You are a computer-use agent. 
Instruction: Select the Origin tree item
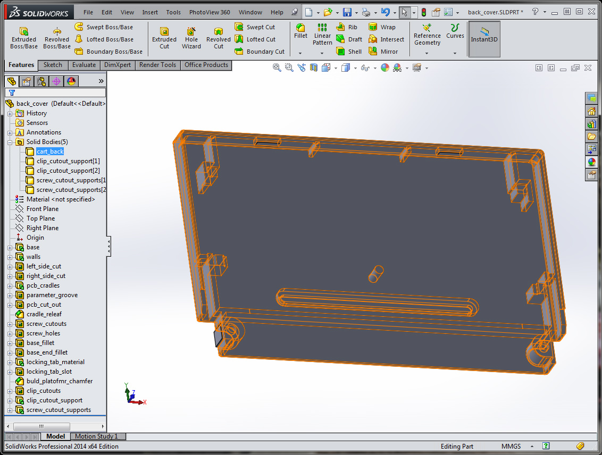(x=35, y=238)
